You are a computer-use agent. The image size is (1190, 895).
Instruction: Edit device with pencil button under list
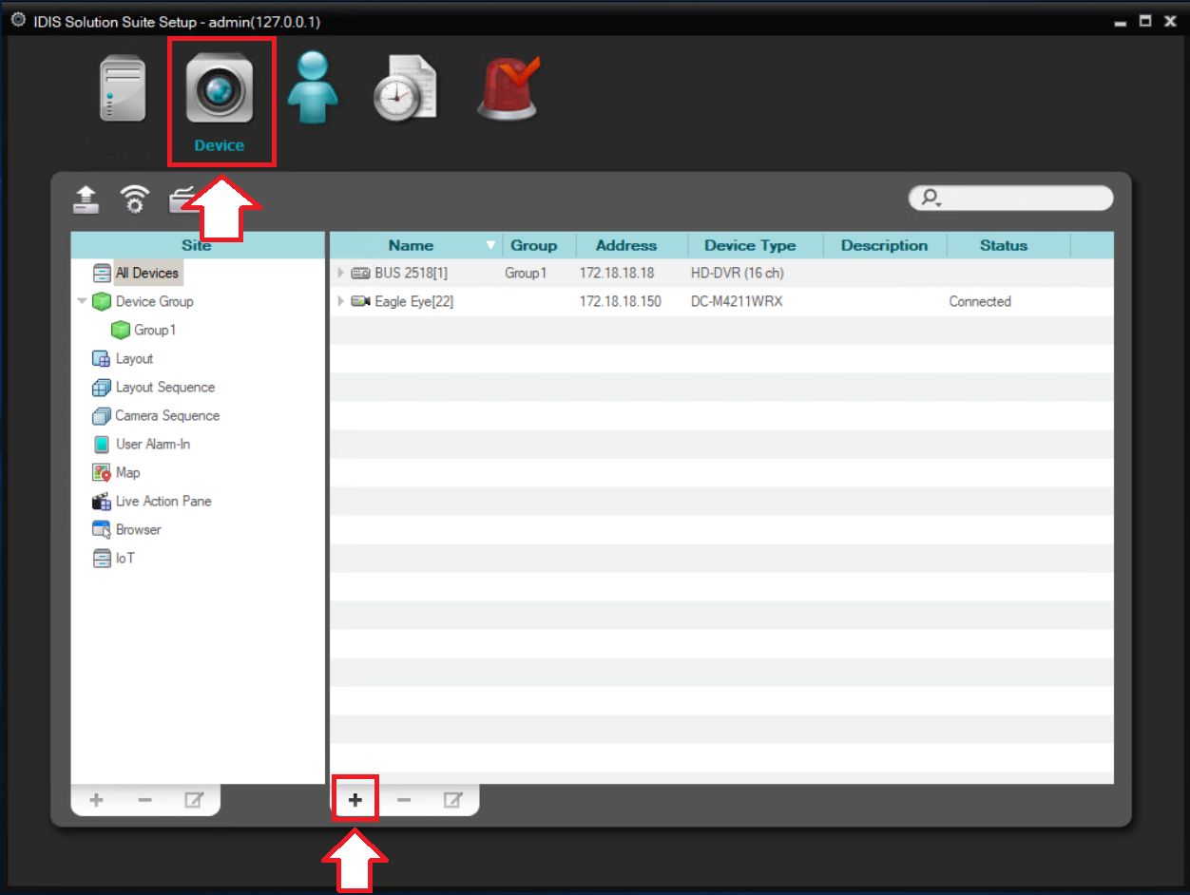453,800
